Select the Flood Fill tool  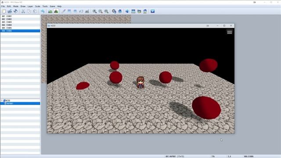tap(81, 11)
